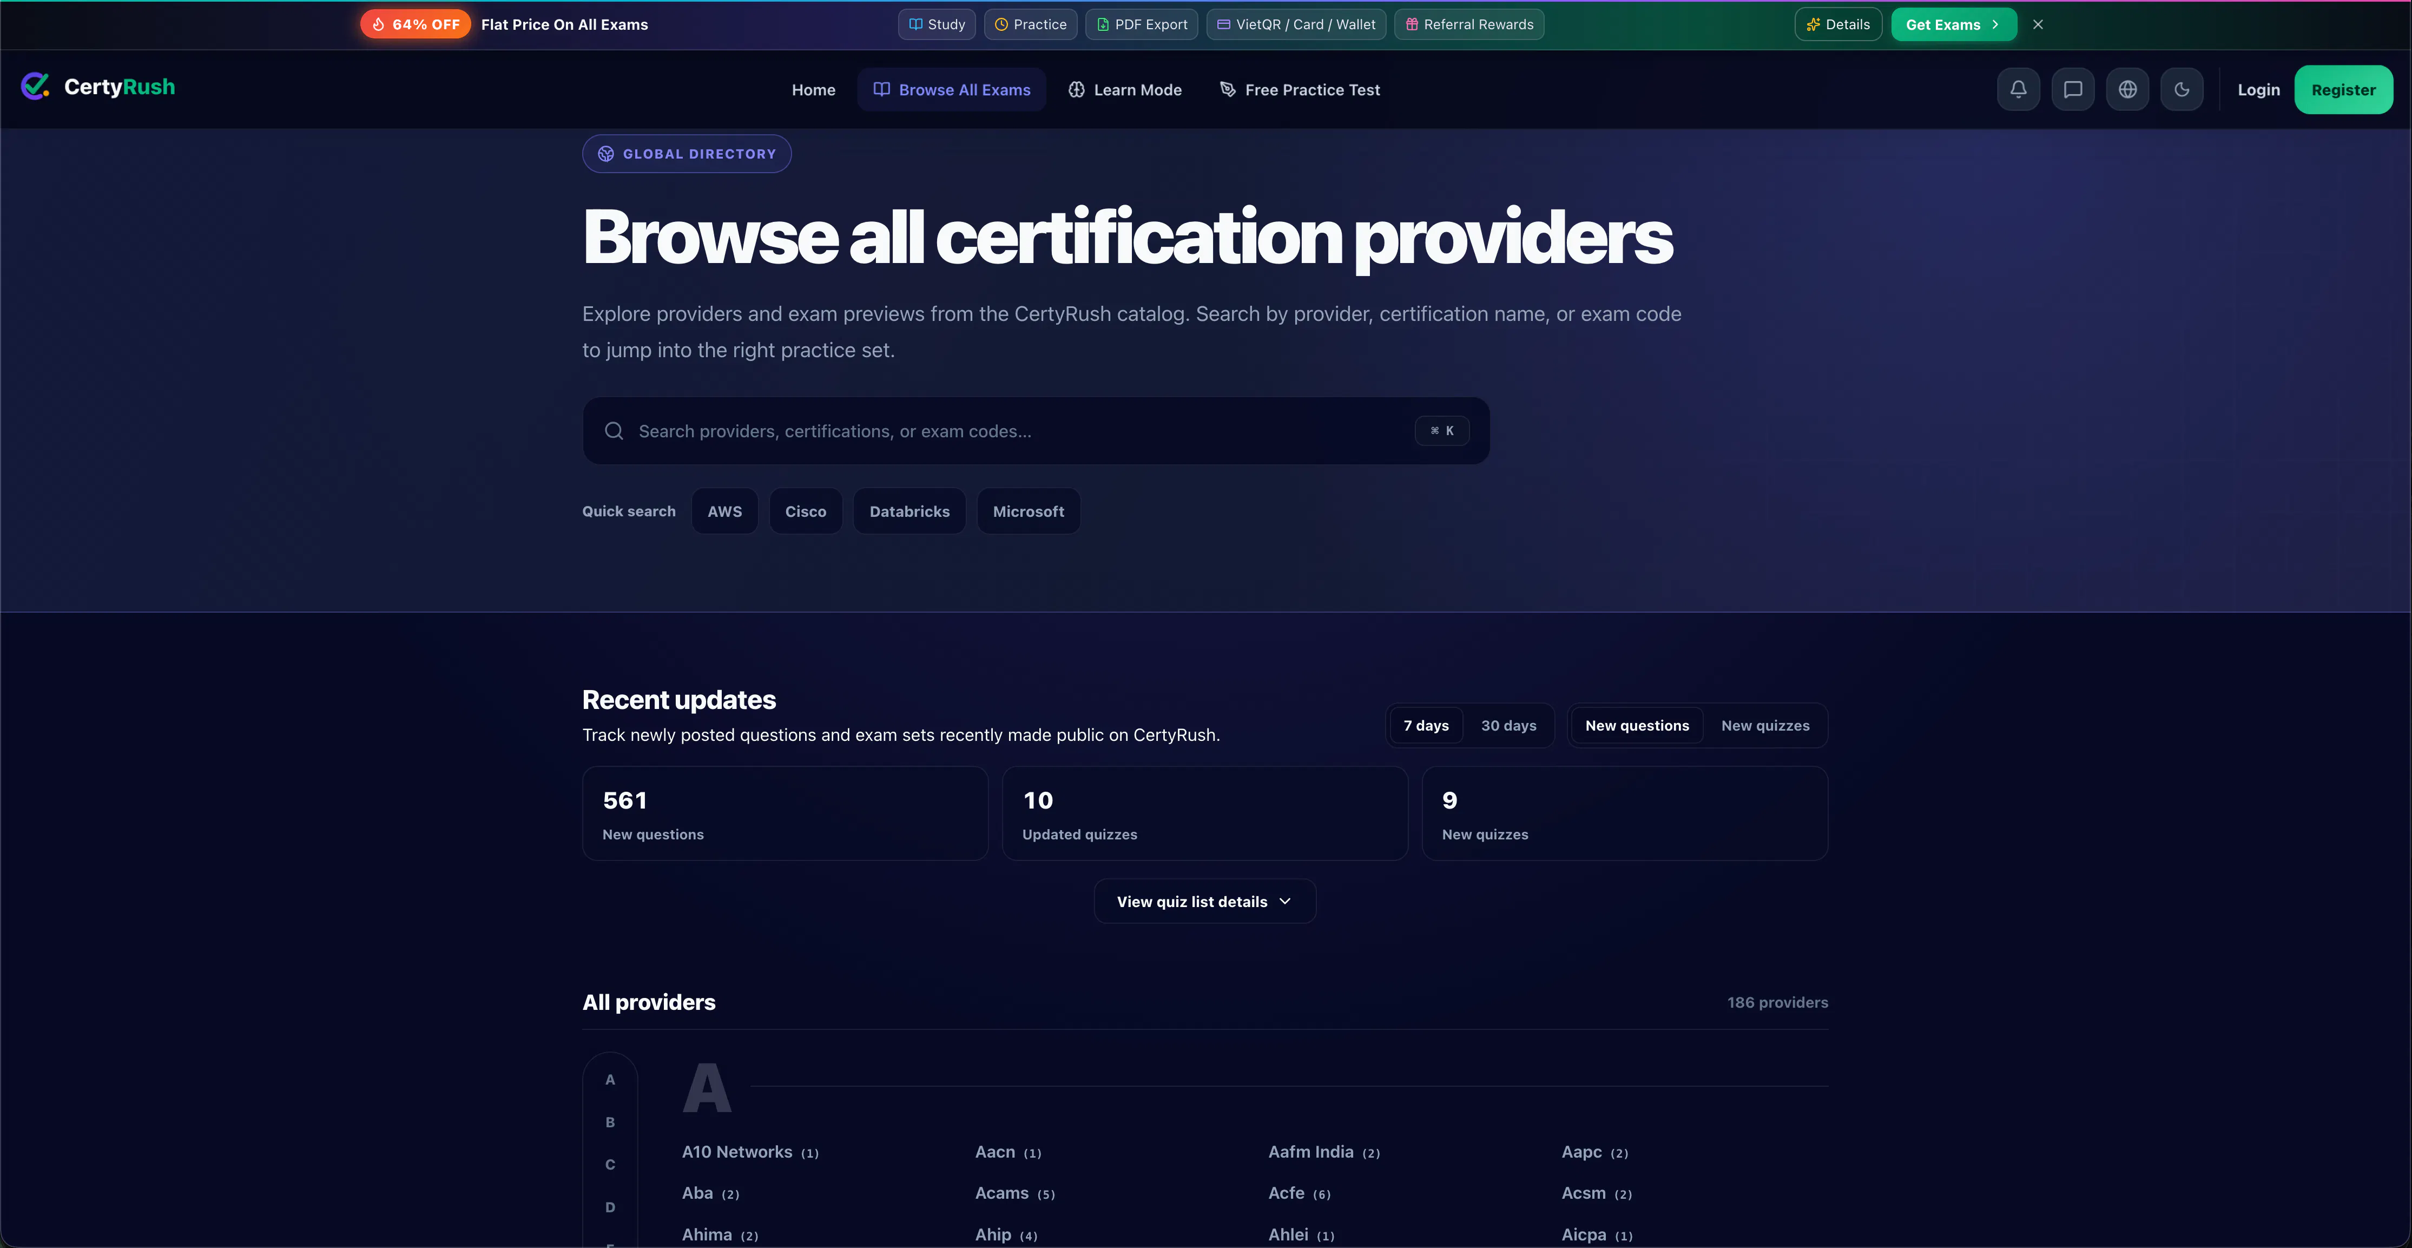Click the 64% OFF badge
The height and width of the screenshot is (1248, 2412).
(416, 24)
